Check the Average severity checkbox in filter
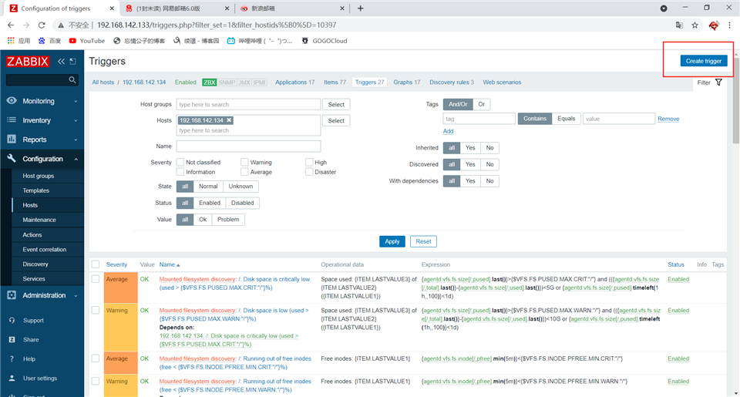 244,172
